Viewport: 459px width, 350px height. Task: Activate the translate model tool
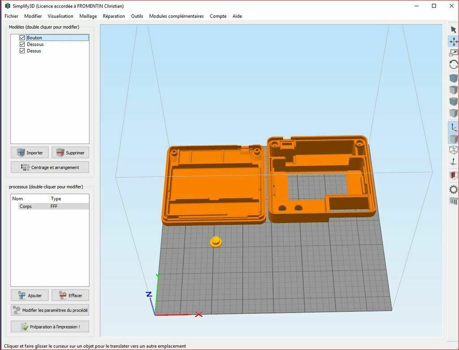coord(453,42)
